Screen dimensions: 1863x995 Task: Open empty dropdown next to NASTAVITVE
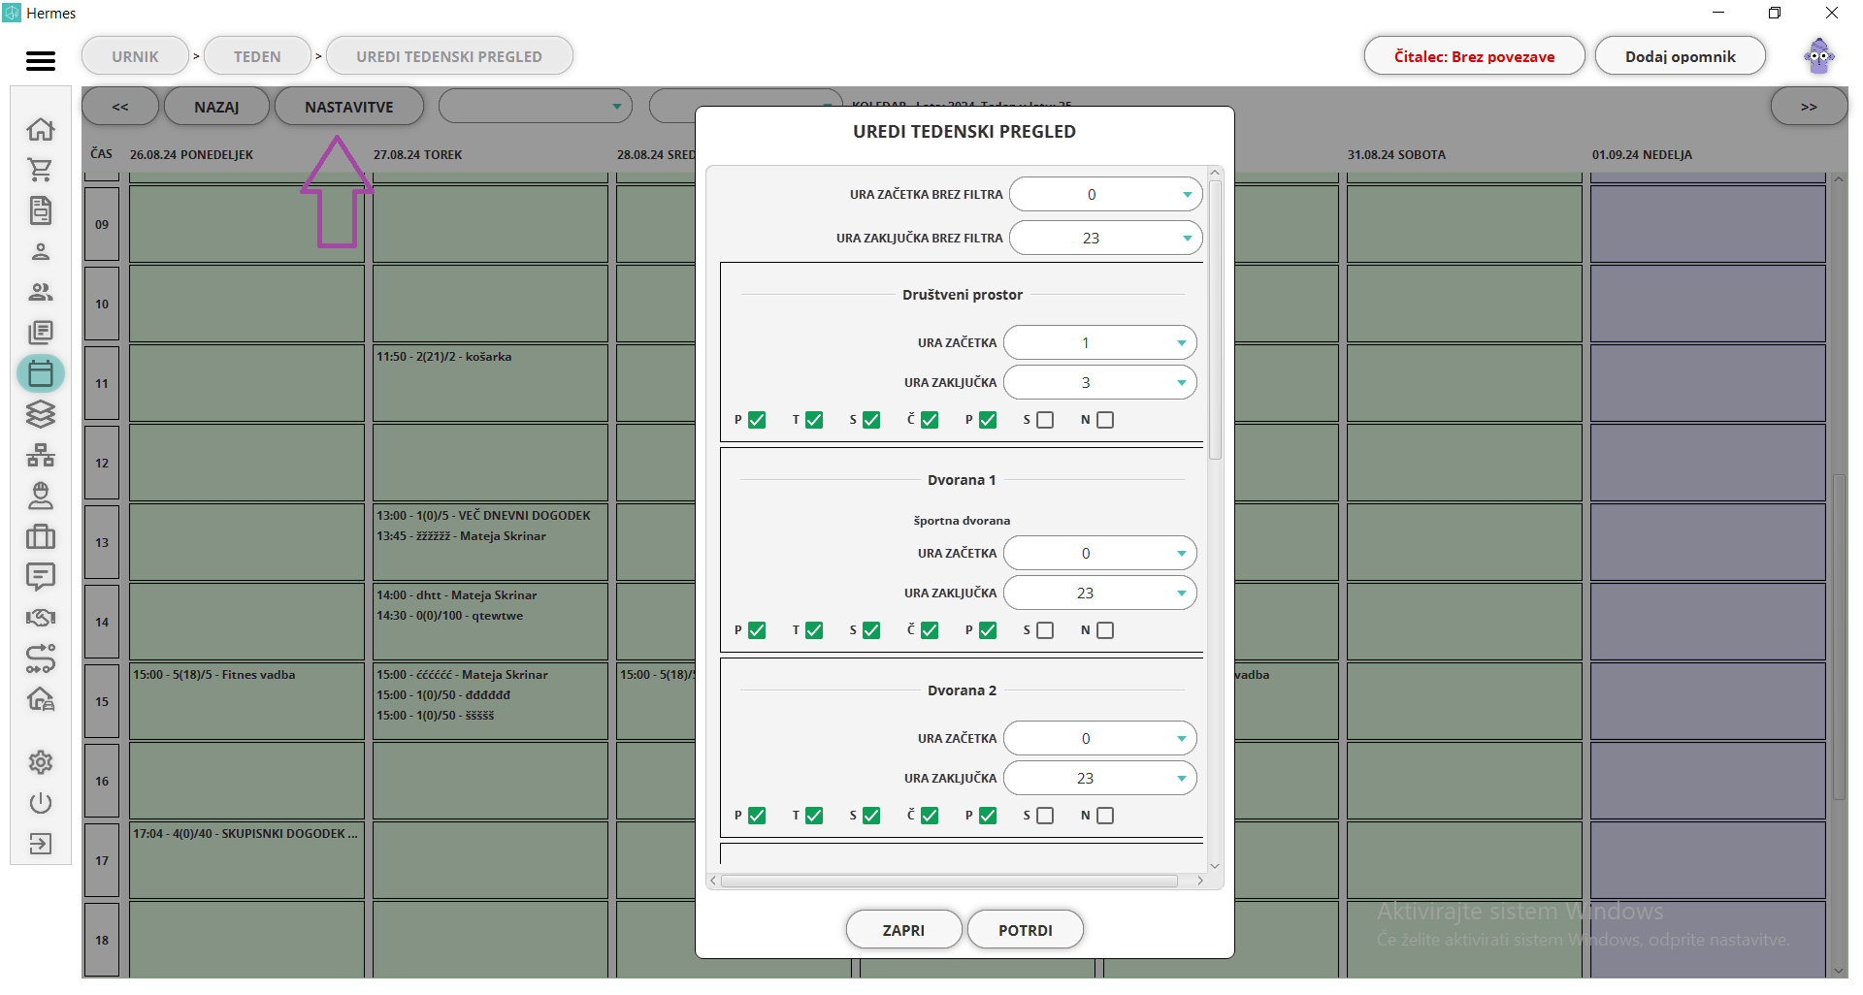click(x=536, y=107)
